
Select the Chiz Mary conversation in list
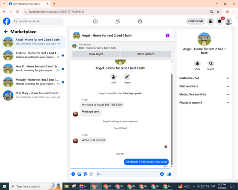click(x=33, y=95)
